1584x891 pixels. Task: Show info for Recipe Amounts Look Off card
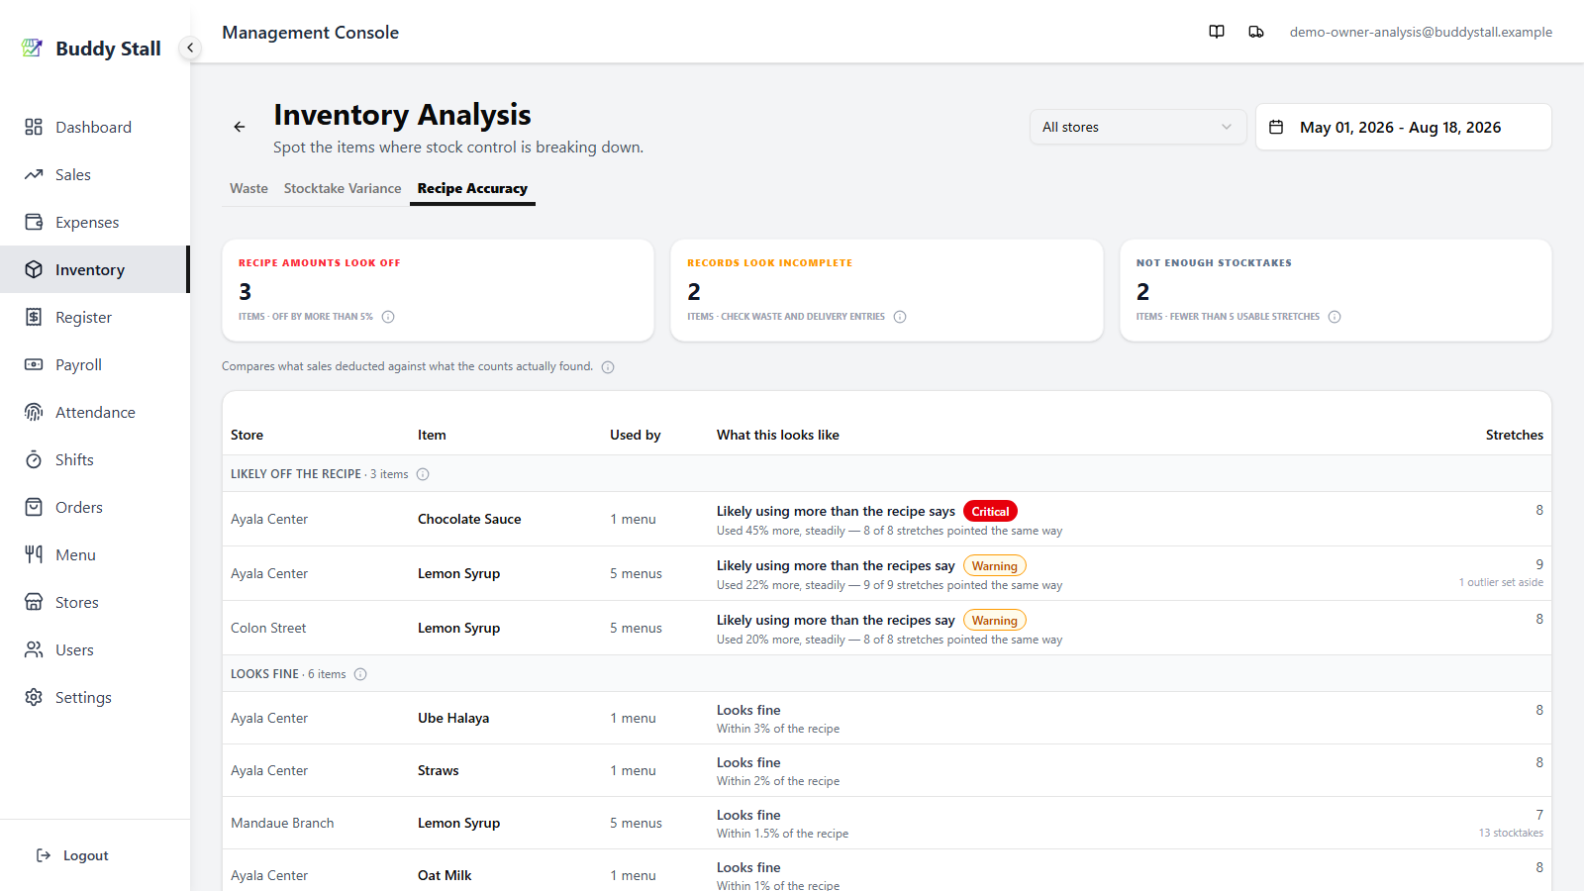388,317
